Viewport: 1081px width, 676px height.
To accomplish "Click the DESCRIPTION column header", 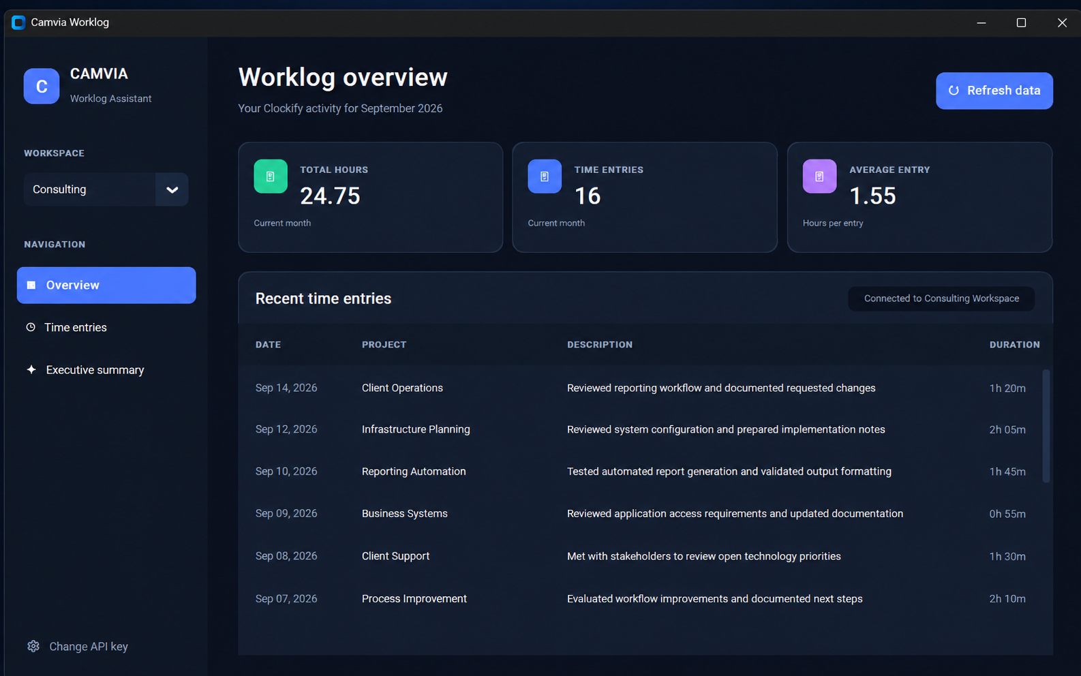I will 600,345.
